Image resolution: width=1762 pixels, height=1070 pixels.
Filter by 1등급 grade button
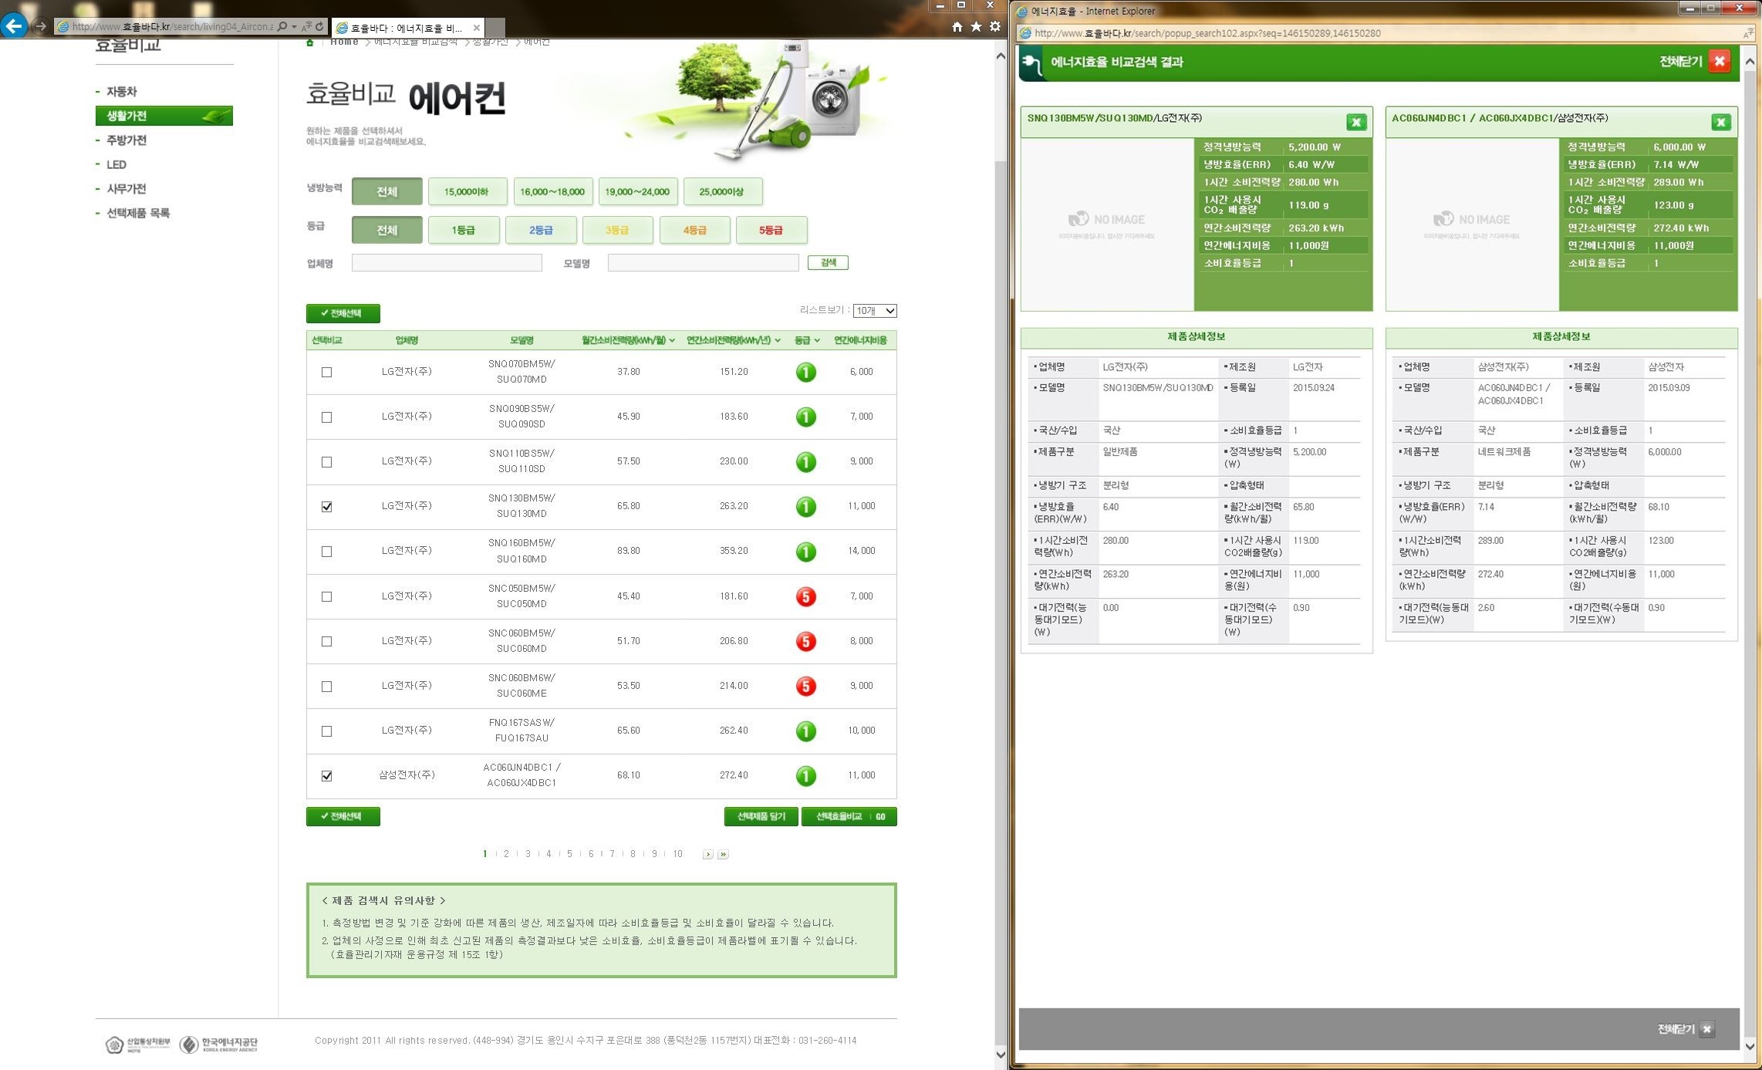click(x=463, y=230)
